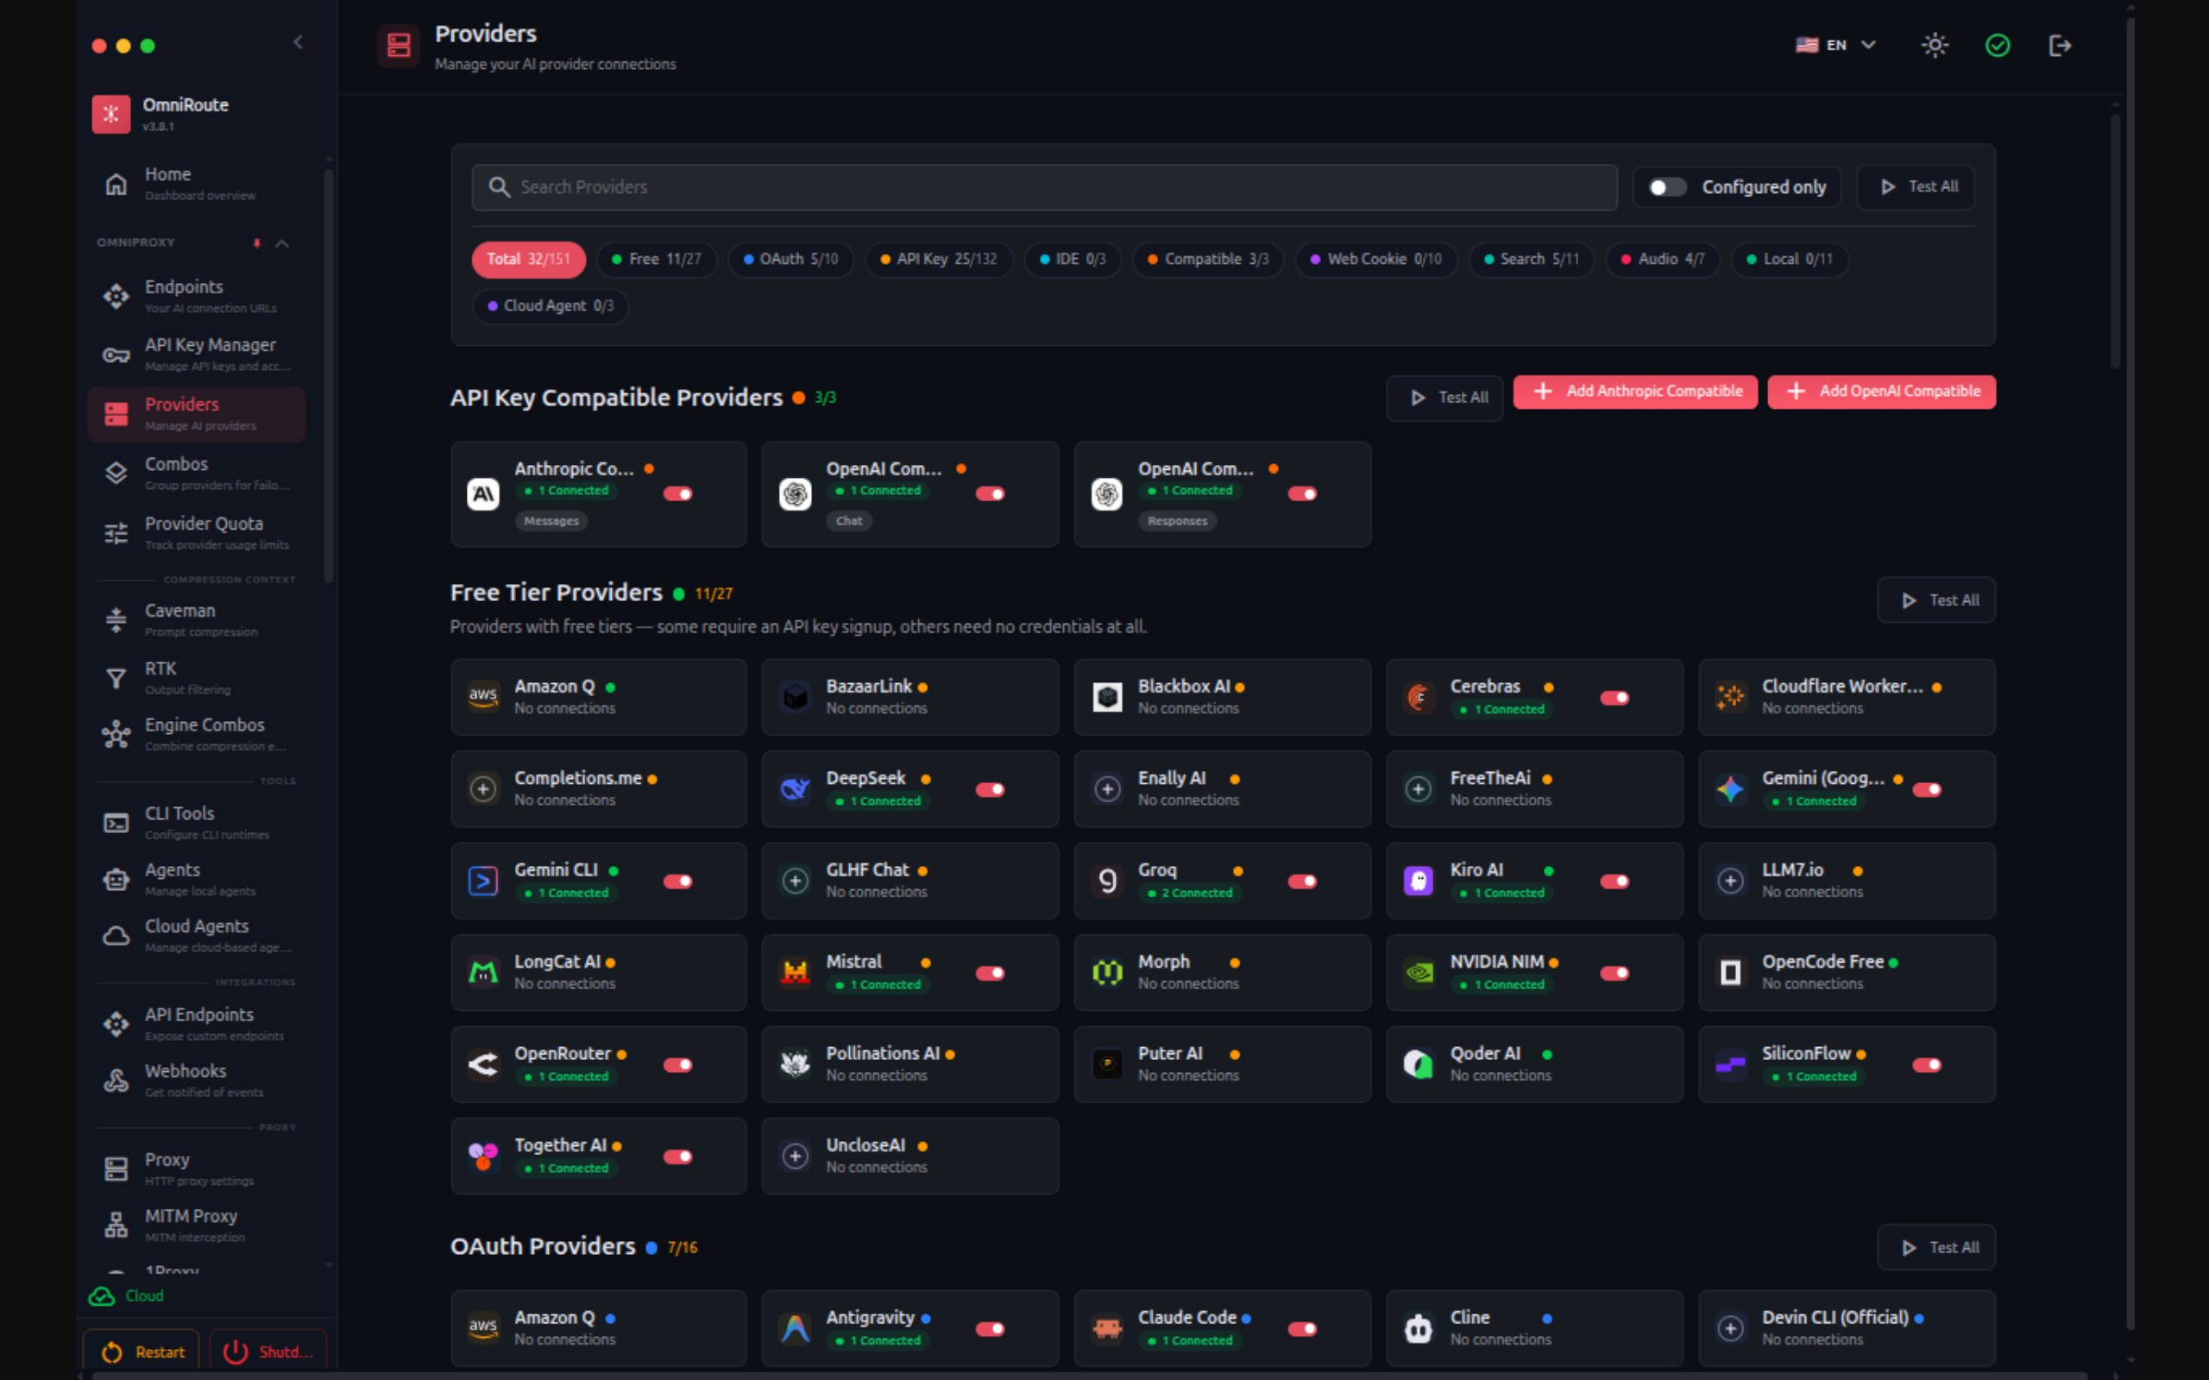Filter providers by Free 11/27
This screenshot has height=1380, width=2209.
pyautogui.click(x=657, y=260)
